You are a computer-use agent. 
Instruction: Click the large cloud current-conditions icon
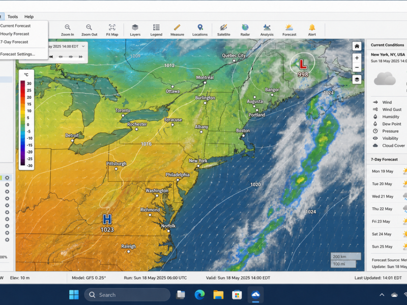click(385, 79)
